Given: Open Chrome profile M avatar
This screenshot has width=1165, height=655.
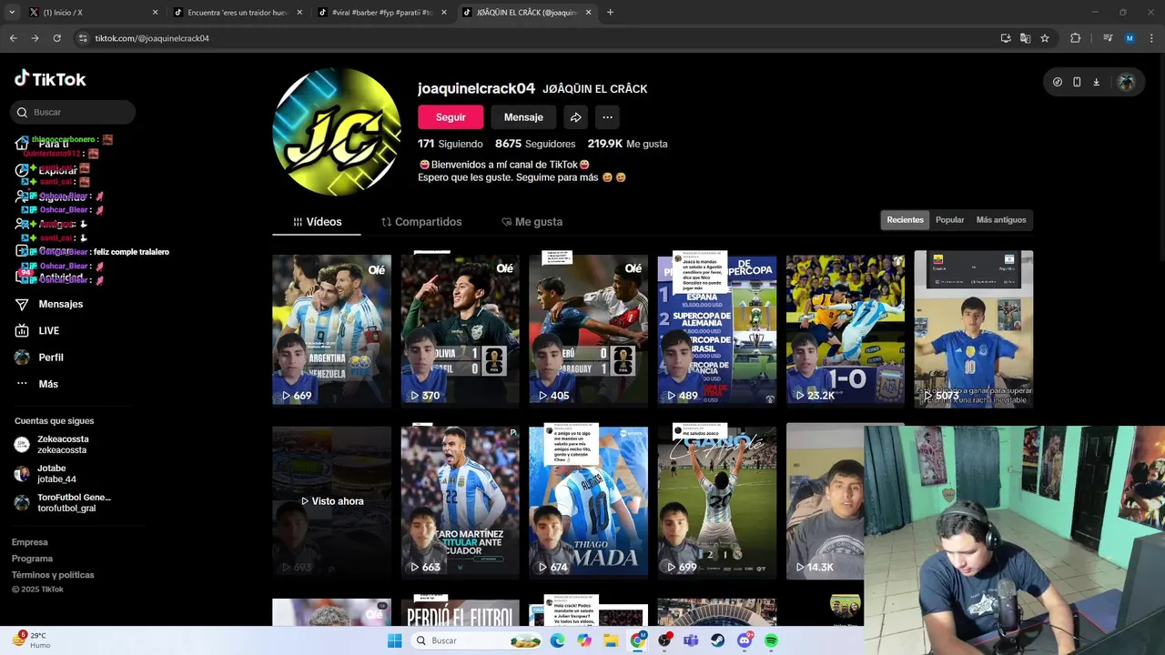Looking at the screenshot, I should pos(1130,38).
